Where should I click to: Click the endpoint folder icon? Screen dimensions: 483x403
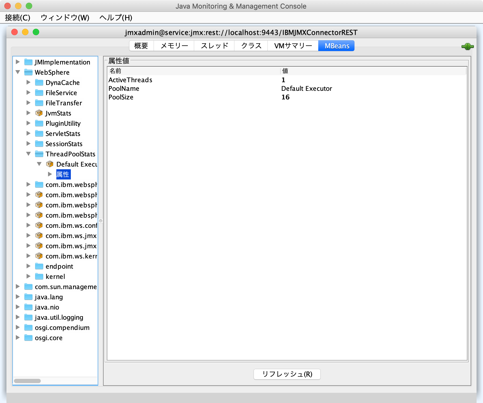pos(39,266)
